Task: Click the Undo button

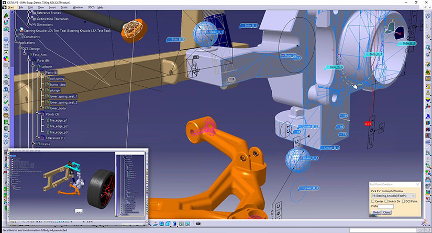Action: point(376,213)
